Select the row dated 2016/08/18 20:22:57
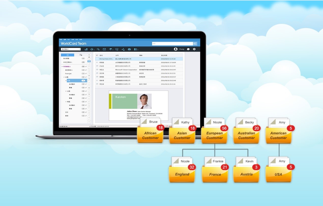The image size is (323, 206). click(139, 77)
